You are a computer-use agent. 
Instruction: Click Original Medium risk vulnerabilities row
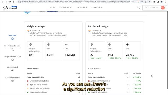[53, 88]
